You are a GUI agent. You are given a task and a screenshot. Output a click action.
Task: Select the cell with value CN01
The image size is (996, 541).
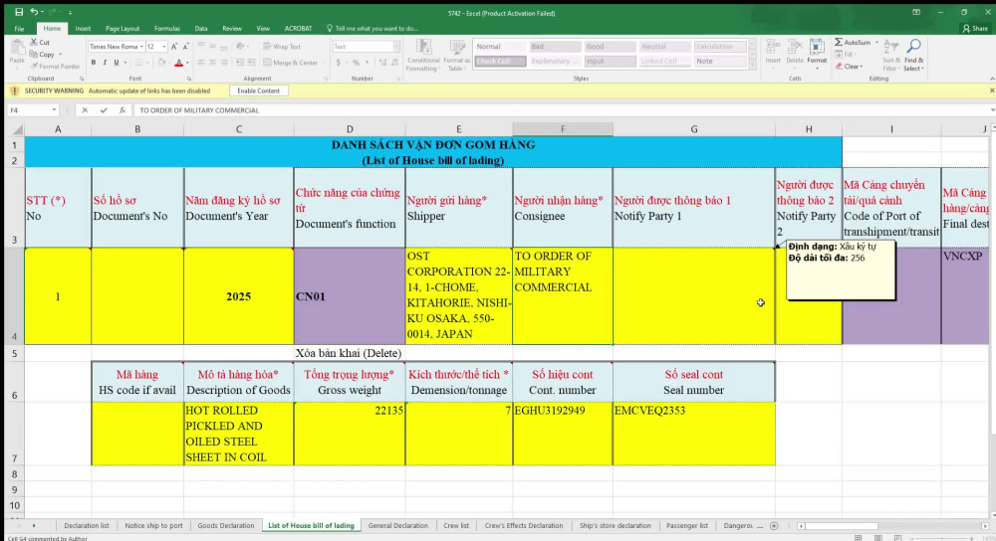[x=350, y=296]
